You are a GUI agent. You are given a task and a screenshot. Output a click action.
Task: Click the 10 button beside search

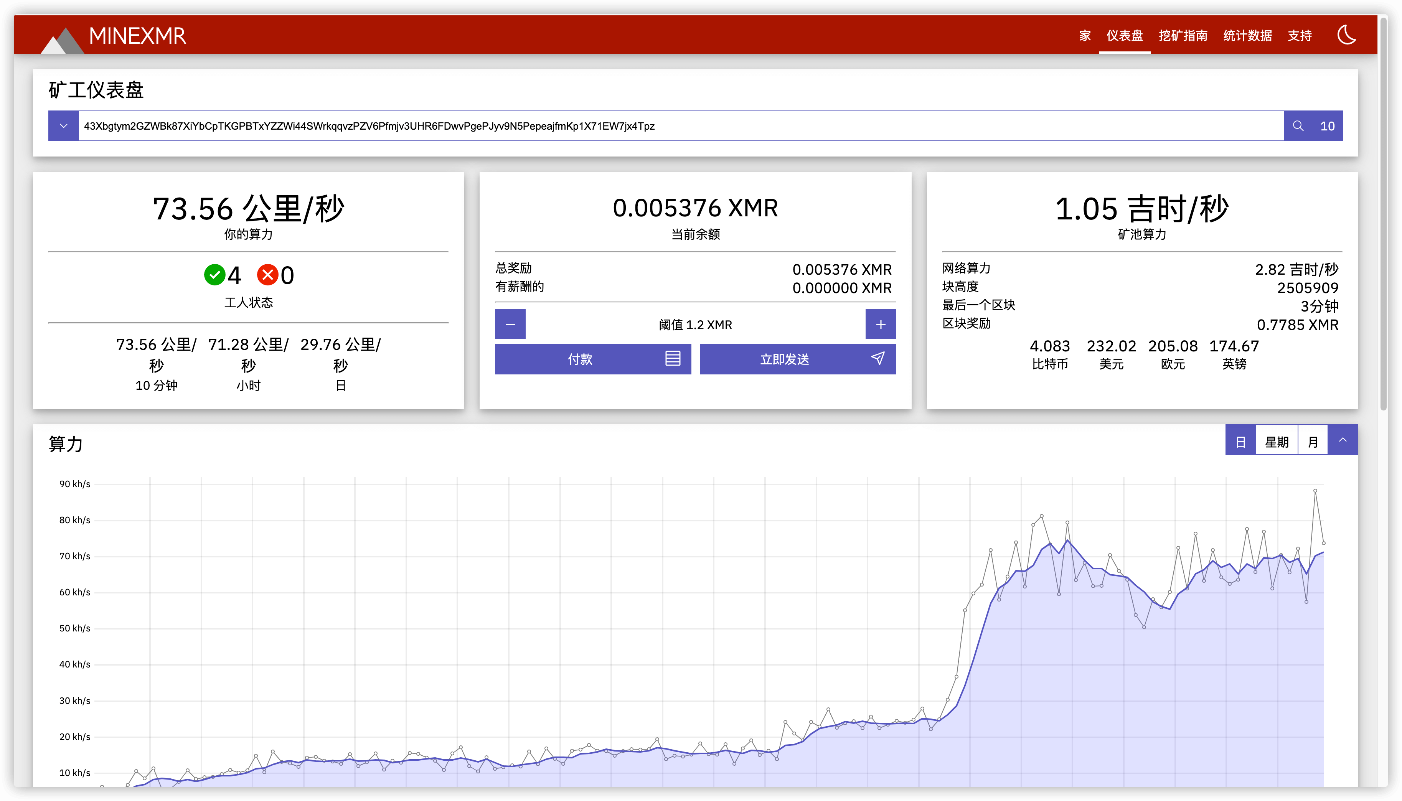(1327, 126)
